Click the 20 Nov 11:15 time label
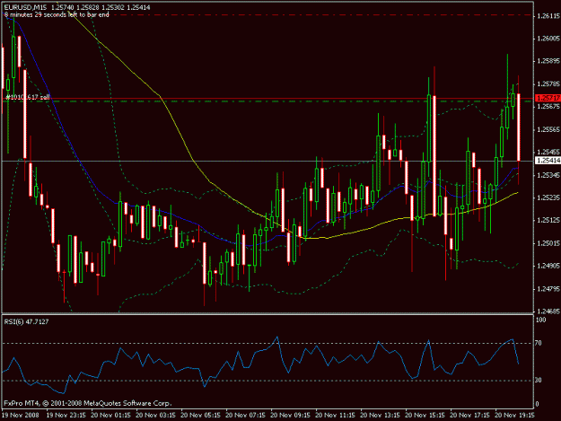561x421 pixels. point(335,416)
